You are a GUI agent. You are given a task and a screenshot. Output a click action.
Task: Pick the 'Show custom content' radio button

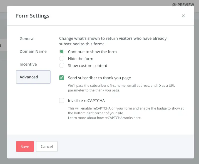[x=62, y=66]
